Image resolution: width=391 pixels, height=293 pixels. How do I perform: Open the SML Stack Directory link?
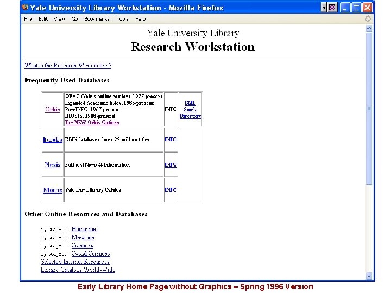(190, 110)
